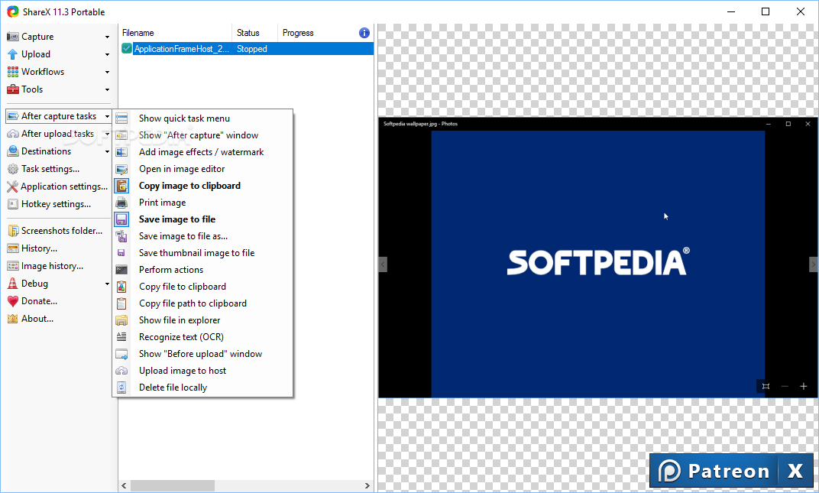Dismiss the Patreon banner with X
This screenshot has width=819, height=493.
[x=795, y=471]
